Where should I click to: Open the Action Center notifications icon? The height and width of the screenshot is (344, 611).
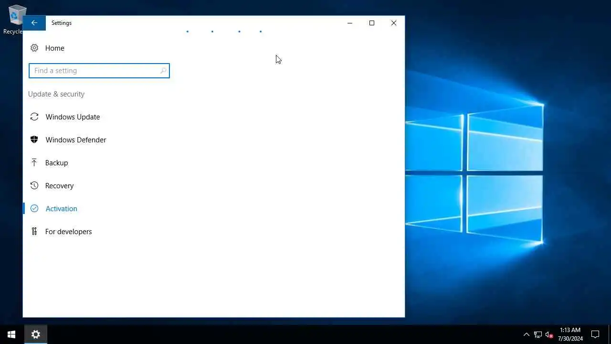click(x=595, y=334)
